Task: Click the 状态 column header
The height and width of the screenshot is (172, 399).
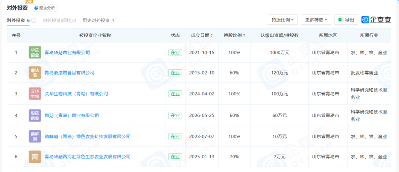Action: pos(175,36)
